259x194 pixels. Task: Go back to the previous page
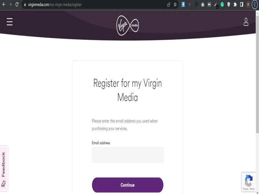(4, 5)
